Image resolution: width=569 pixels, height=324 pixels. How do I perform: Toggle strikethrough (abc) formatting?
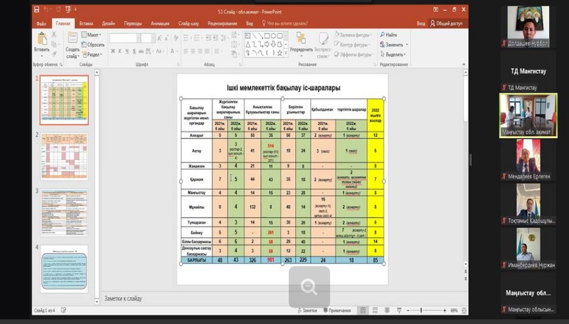[x=141, y=51]
